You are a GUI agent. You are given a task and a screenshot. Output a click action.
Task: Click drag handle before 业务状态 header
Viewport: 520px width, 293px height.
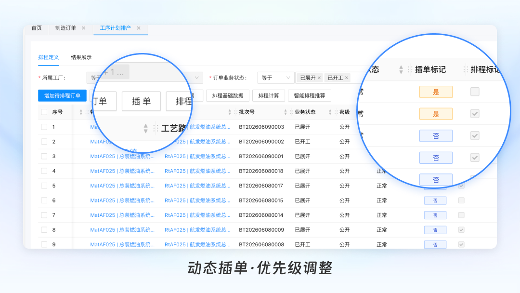coord(291,112)
